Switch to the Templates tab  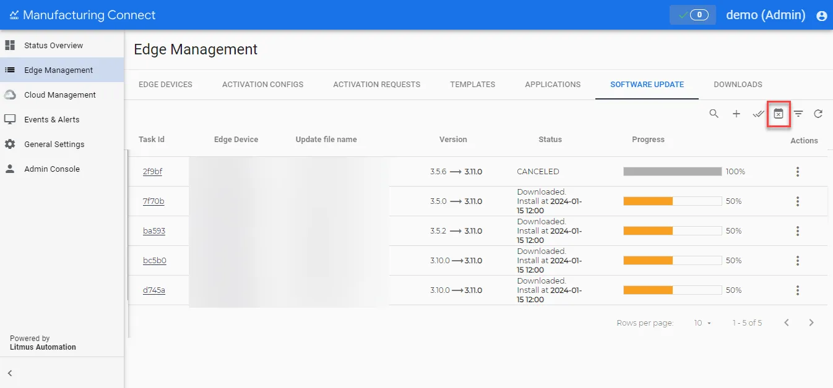(x=473, y=85)
